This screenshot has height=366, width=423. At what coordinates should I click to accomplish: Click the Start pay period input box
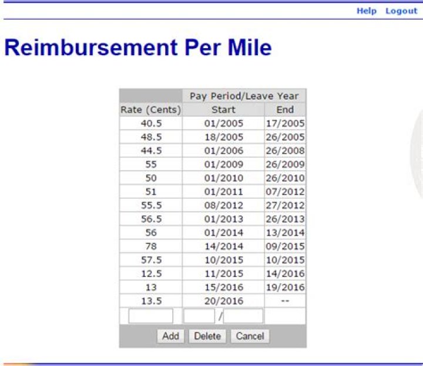(x=199, y=316)
